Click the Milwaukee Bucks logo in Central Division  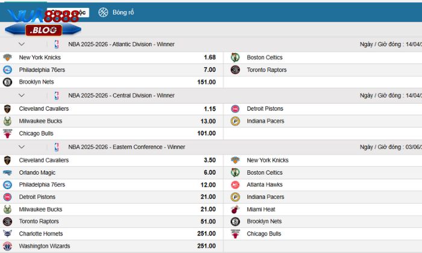pos(7,121)
